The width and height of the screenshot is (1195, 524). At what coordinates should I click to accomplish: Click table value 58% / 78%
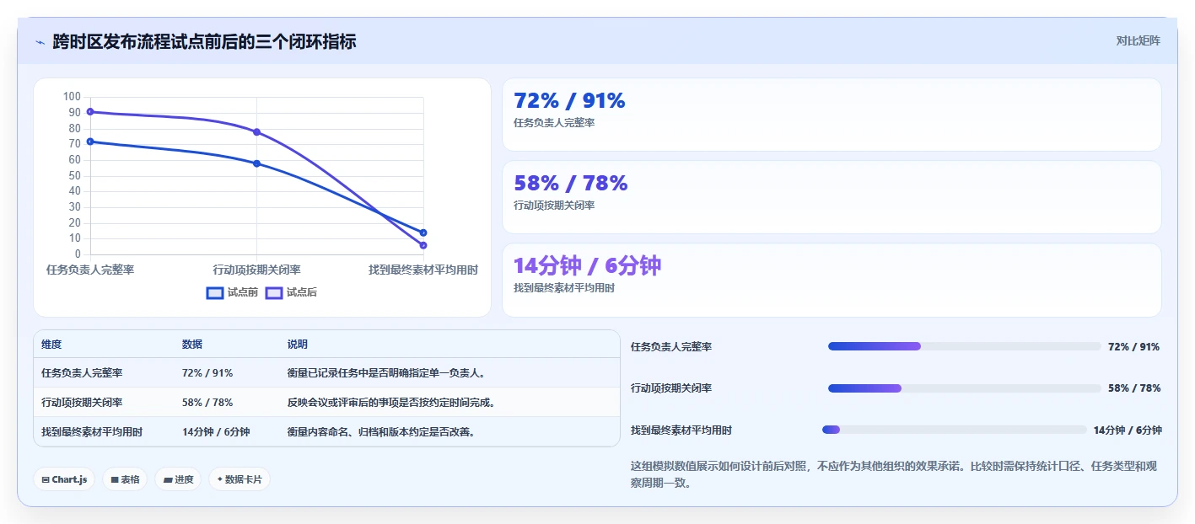coord(207,403)
